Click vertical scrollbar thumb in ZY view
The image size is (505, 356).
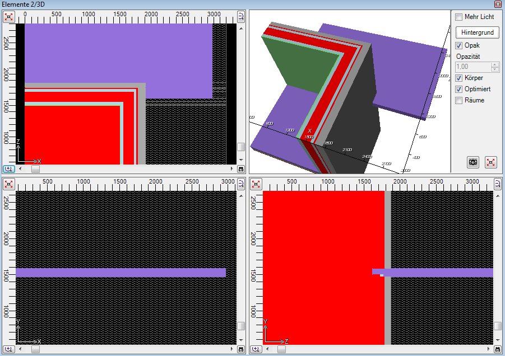pyautogui.click(x=498, y=326)
